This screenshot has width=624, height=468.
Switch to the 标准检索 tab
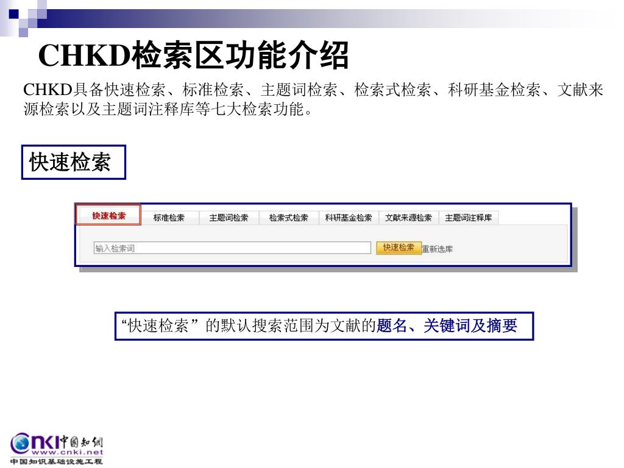tap(169, 218)
